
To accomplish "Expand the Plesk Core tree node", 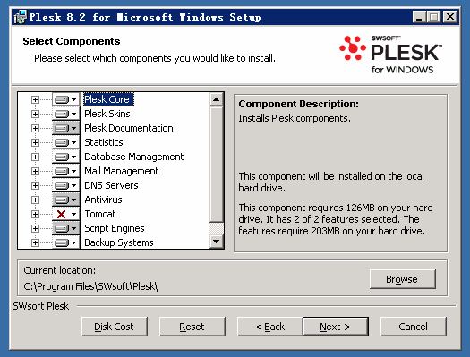I will [x=35, y=99].
